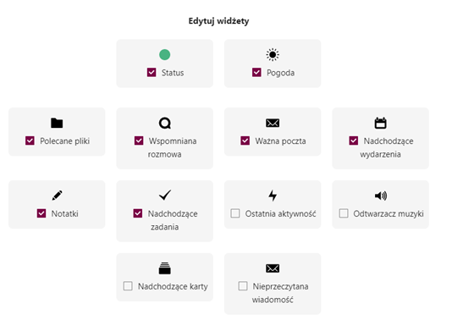Click the speaker icon for Odtwarzacz muzyki

click(381, 196)
